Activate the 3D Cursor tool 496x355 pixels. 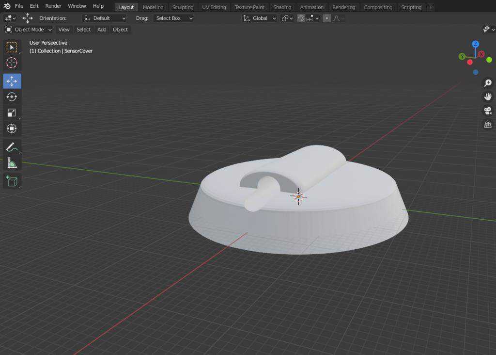pos(12,63)
